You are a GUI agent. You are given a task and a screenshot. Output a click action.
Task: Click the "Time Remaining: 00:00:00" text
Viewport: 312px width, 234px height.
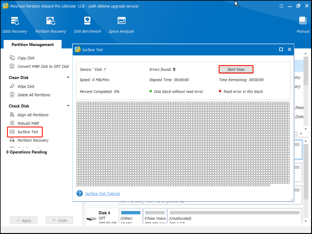[241, 80]
